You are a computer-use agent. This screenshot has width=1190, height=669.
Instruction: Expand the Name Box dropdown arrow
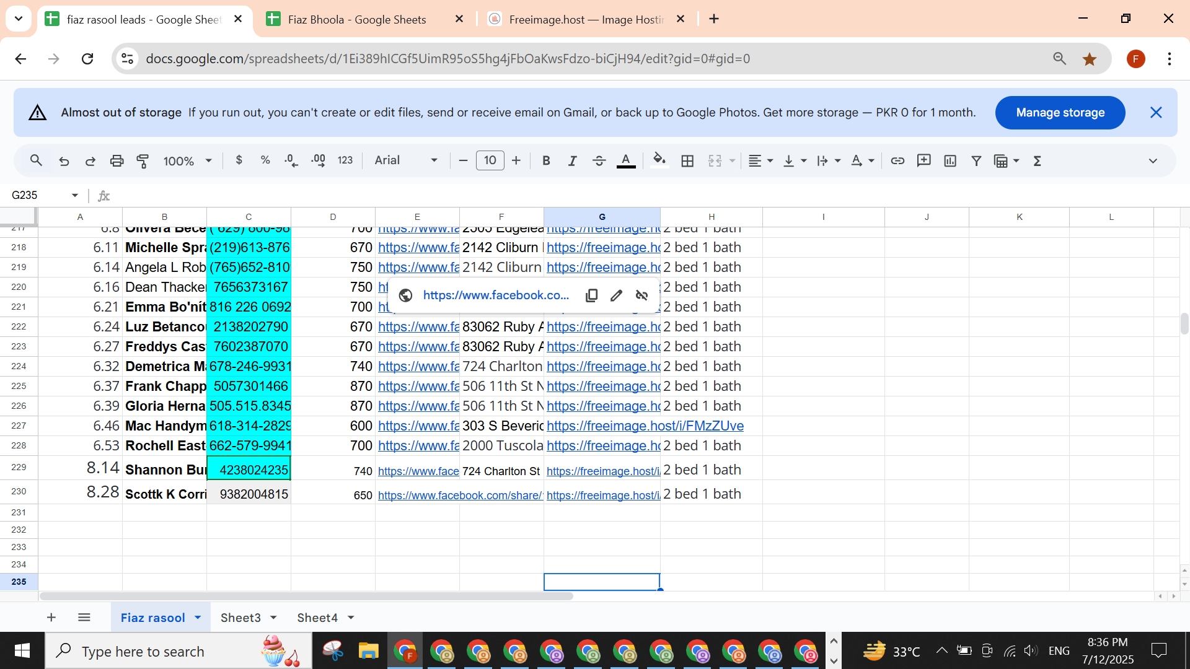(75, 195)
